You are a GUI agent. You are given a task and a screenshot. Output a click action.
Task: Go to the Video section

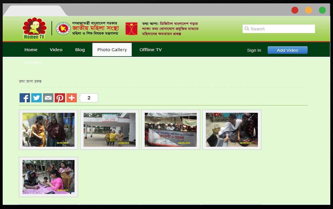[56, 50]
